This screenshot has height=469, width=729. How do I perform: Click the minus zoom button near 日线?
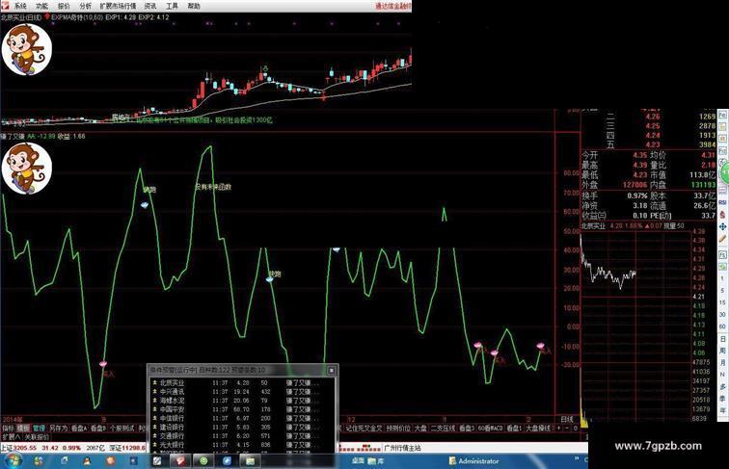[567, 429]
